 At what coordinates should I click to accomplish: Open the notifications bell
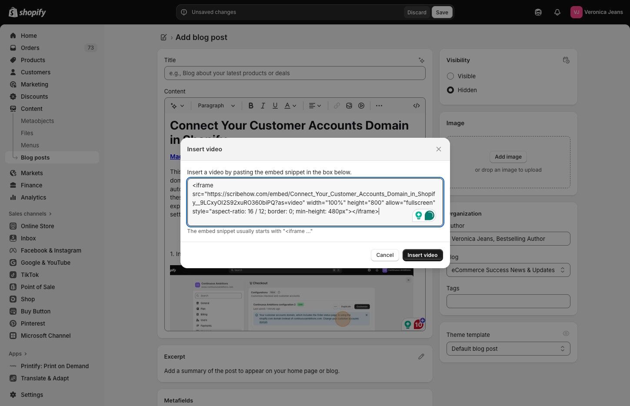pyautogui.click(x=557, y=12)
